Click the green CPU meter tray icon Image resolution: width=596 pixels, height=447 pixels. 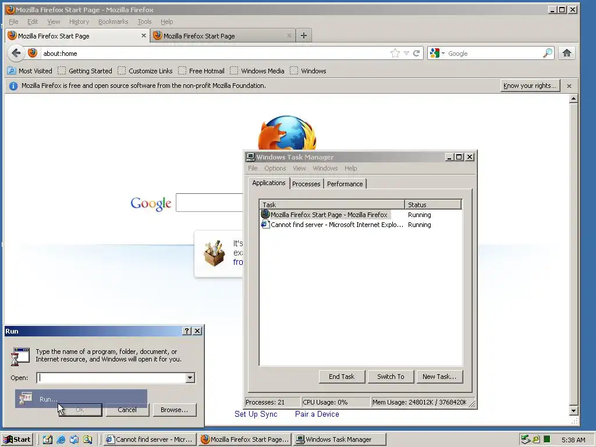click(x=547, y=439)
